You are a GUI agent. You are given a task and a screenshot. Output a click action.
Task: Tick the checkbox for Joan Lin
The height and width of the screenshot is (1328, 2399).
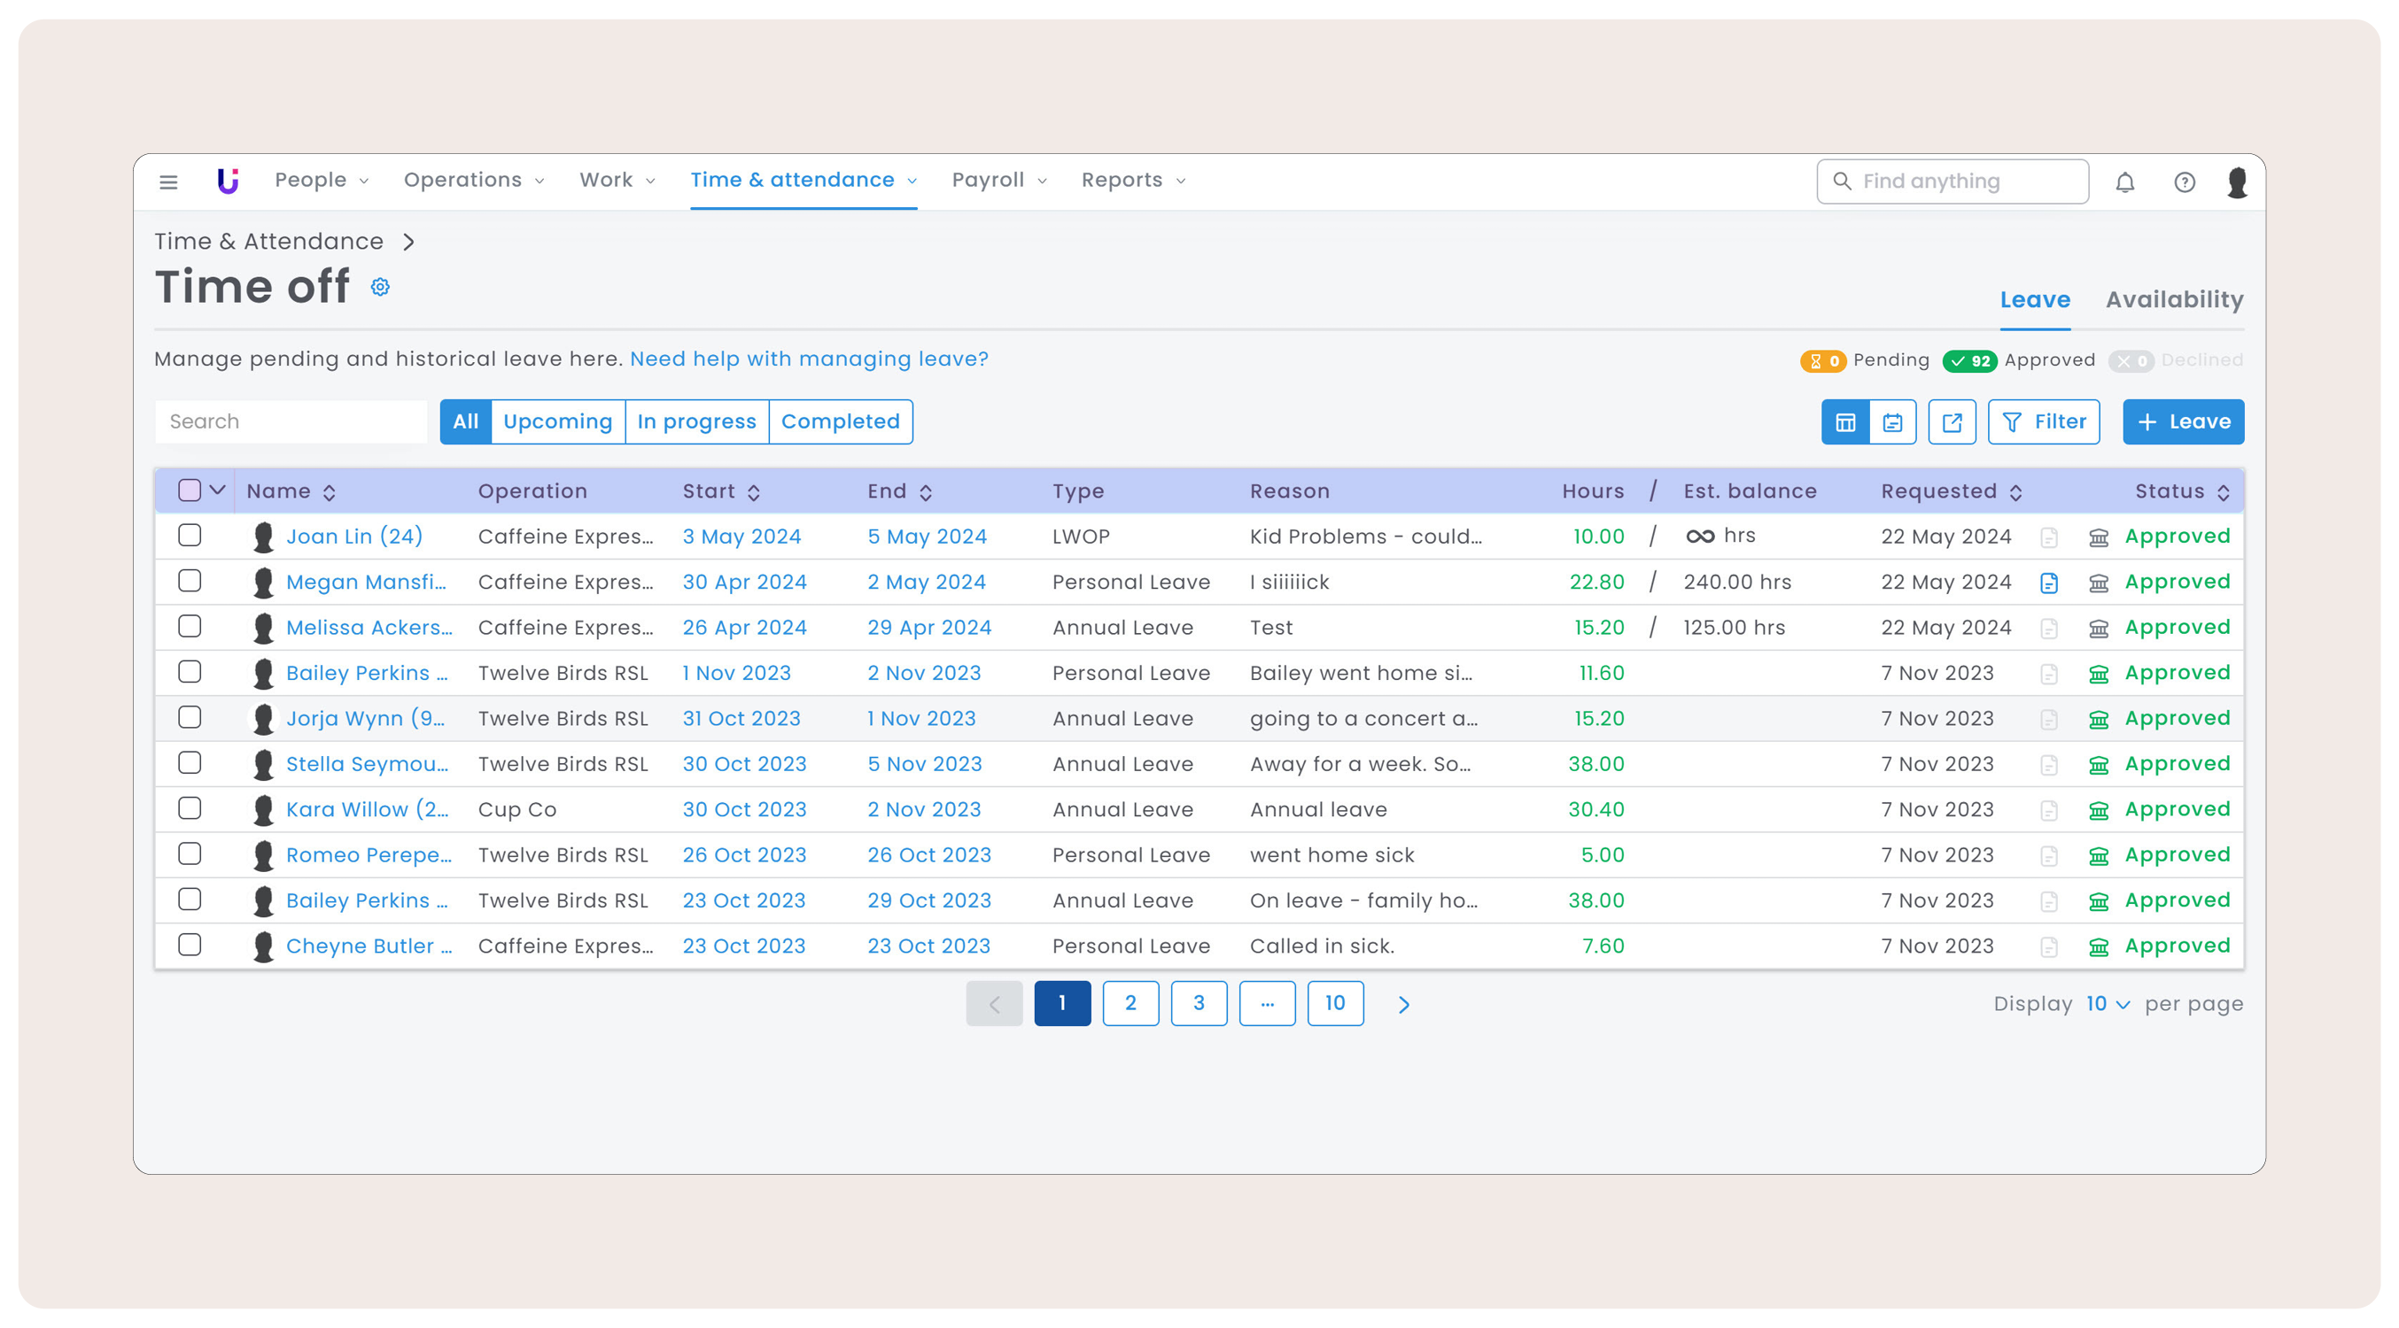190,535
